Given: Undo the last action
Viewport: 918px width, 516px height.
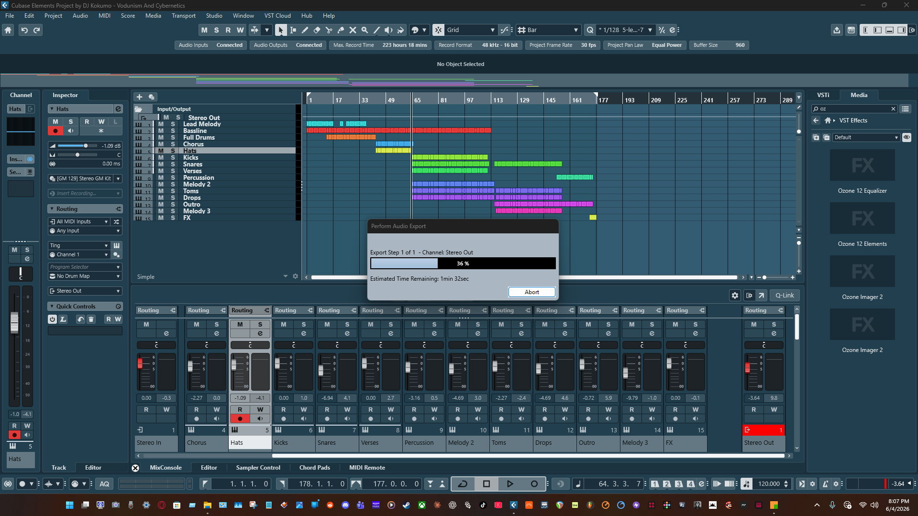Looking at the screenshot, I should [x=24, y=30].
